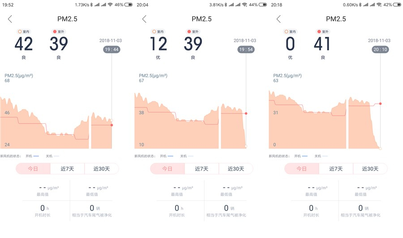Image resolution: width=403 pixels, height=238 pixels.
Task: Tap the Wi-Fi icon beside 44% battery
Action: pyautogui.click(x=244, y=4)
